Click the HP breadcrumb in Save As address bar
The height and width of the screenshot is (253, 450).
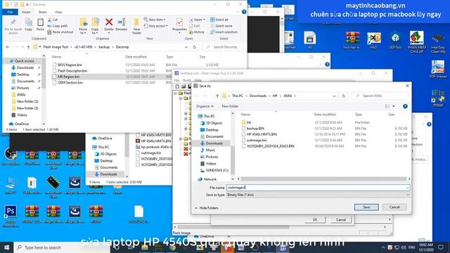[275, 96]
